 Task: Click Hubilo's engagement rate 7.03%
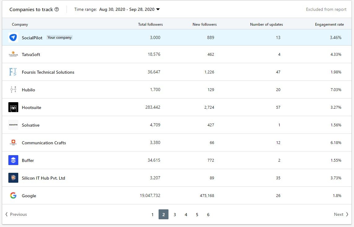(336, 89)
